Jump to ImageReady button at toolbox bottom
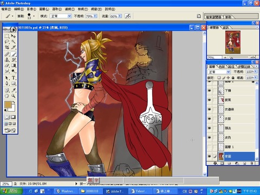 coord(10,130)
